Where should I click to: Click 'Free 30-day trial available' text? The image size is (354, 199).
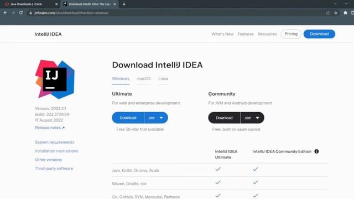click(x=140, y=129)
